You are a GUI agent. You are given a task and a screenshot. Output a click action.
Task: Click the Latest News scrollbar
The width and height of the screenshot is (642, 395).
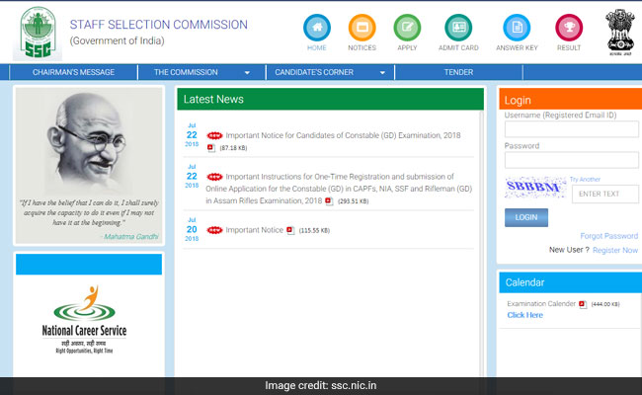(482, 242)
